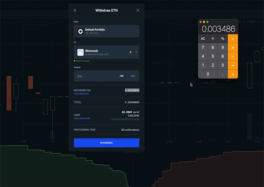Image resolution: width=264 pixels, height=187 pixels.
Task: Click the 4 key on Calculator
Action: pyautogui.click(x=203, y=56)
